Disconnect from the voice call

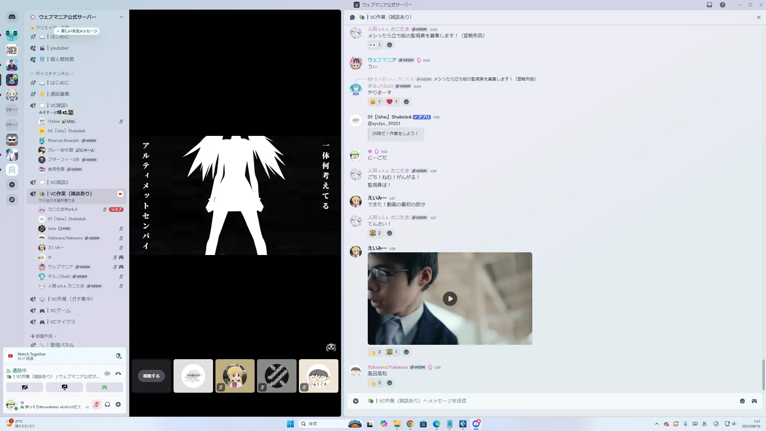[x=118, y=374]
